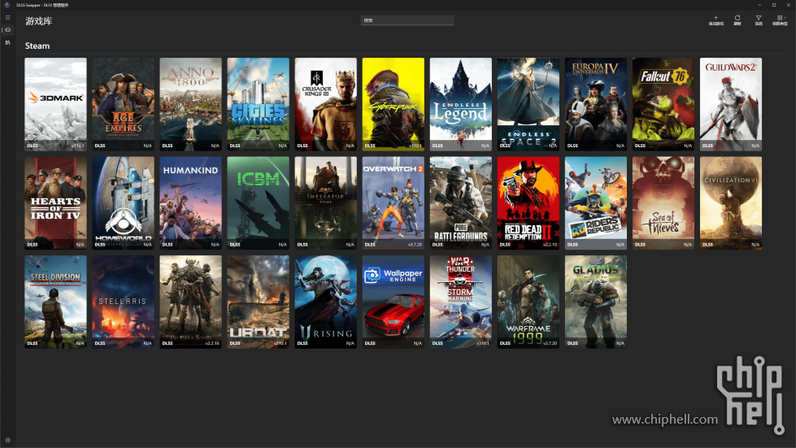Open the DLSS library sidebar icon
The height and width of the screenshot is (448, 796).
[x=7, y=42]
